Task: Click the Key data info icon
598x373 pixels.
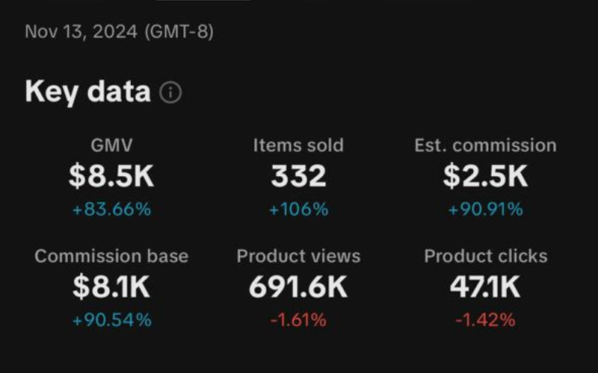Action: click(171, 93)
